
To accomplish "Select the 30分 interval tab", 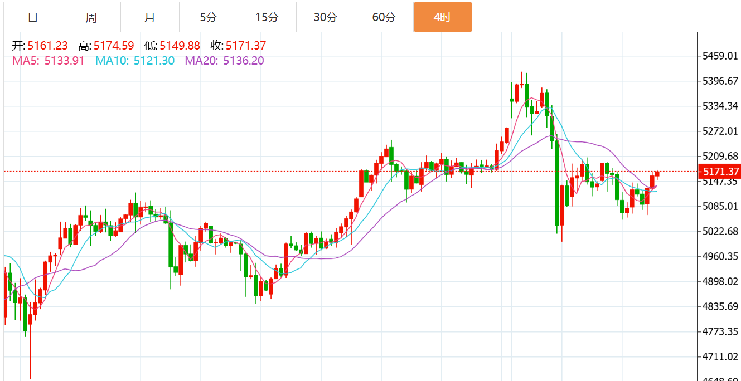I will click(326, 17).
